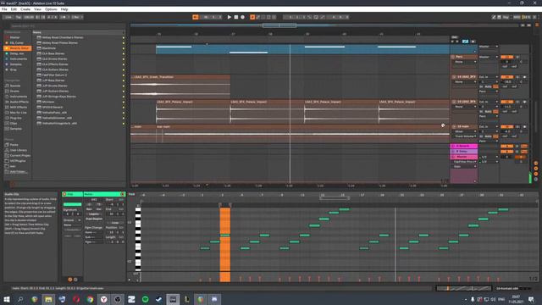Open the Create menu
Viewport: 542px width, 305px height.
pyautogui.click(x=25, y=9)
